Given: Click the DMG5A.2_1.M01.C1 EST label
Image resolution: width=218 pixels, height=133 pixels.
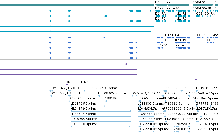Looking at the screenshot, I should [67, 88].
